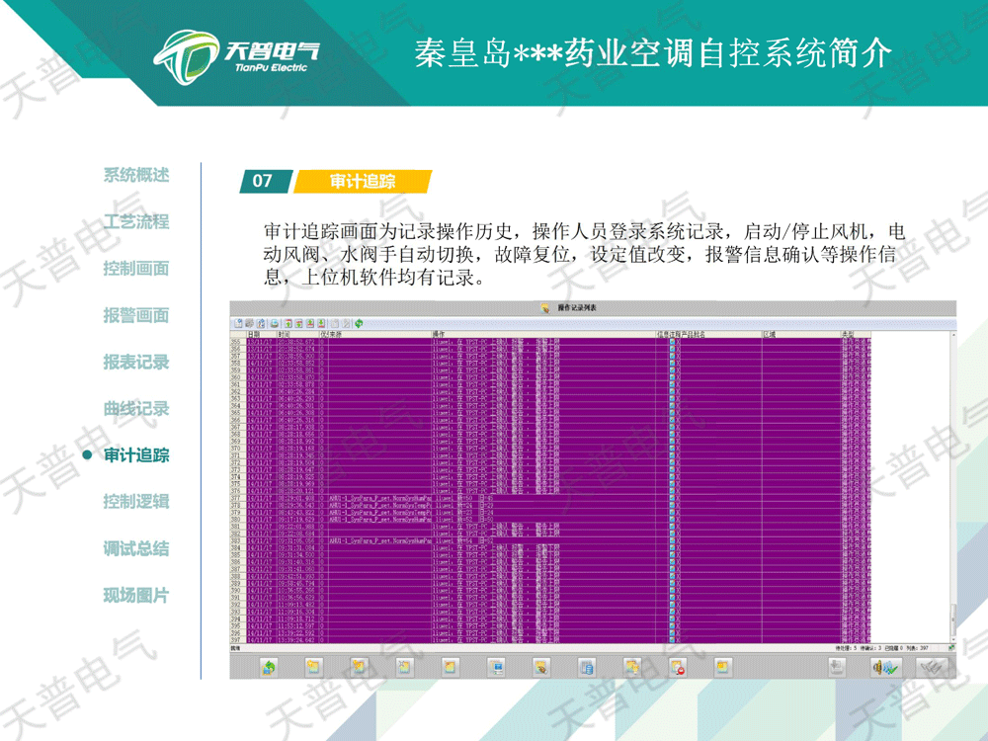Click the note icon with red stop circle
Screen dimensions: 988x741
point(678,667)
